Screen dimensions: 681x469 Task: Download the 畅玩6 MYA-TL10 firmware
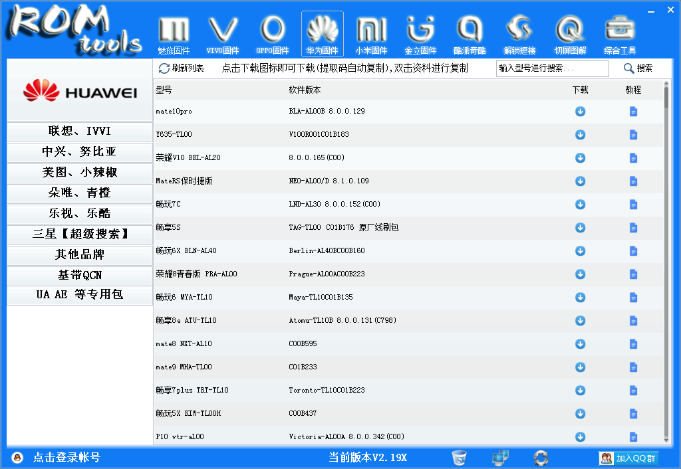click(x=580, y=297)
